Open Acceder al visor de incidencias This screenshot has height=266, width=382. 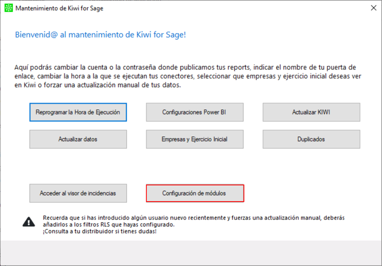(x=78, y=193)
